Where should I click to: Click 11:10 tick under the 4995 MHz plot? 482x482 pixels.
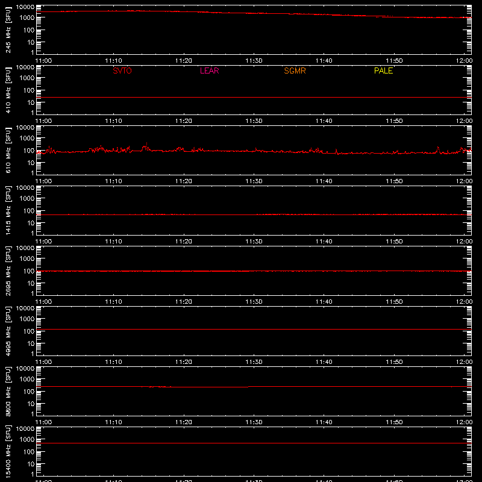113,362
